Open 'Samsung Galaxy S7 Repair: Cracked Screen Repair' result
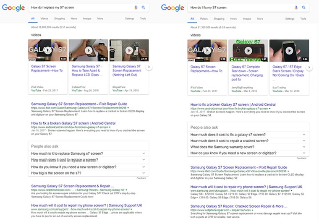Viewport: 319px width, 221px height. [x=239, y=206]
